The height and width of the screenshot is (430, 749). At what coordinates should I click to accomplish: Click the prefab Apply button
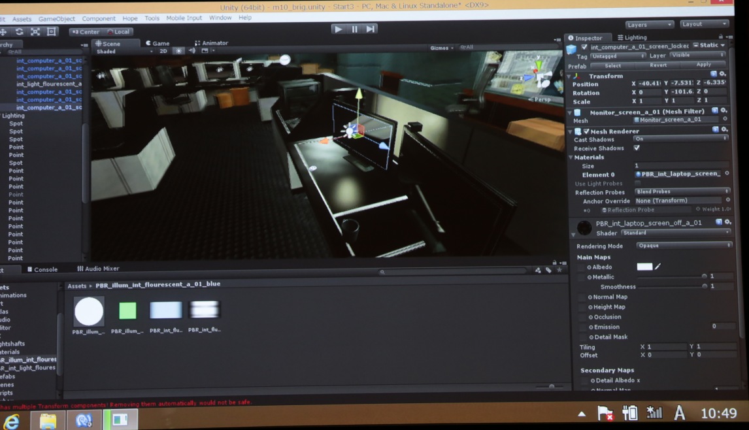tap(703, 65)
